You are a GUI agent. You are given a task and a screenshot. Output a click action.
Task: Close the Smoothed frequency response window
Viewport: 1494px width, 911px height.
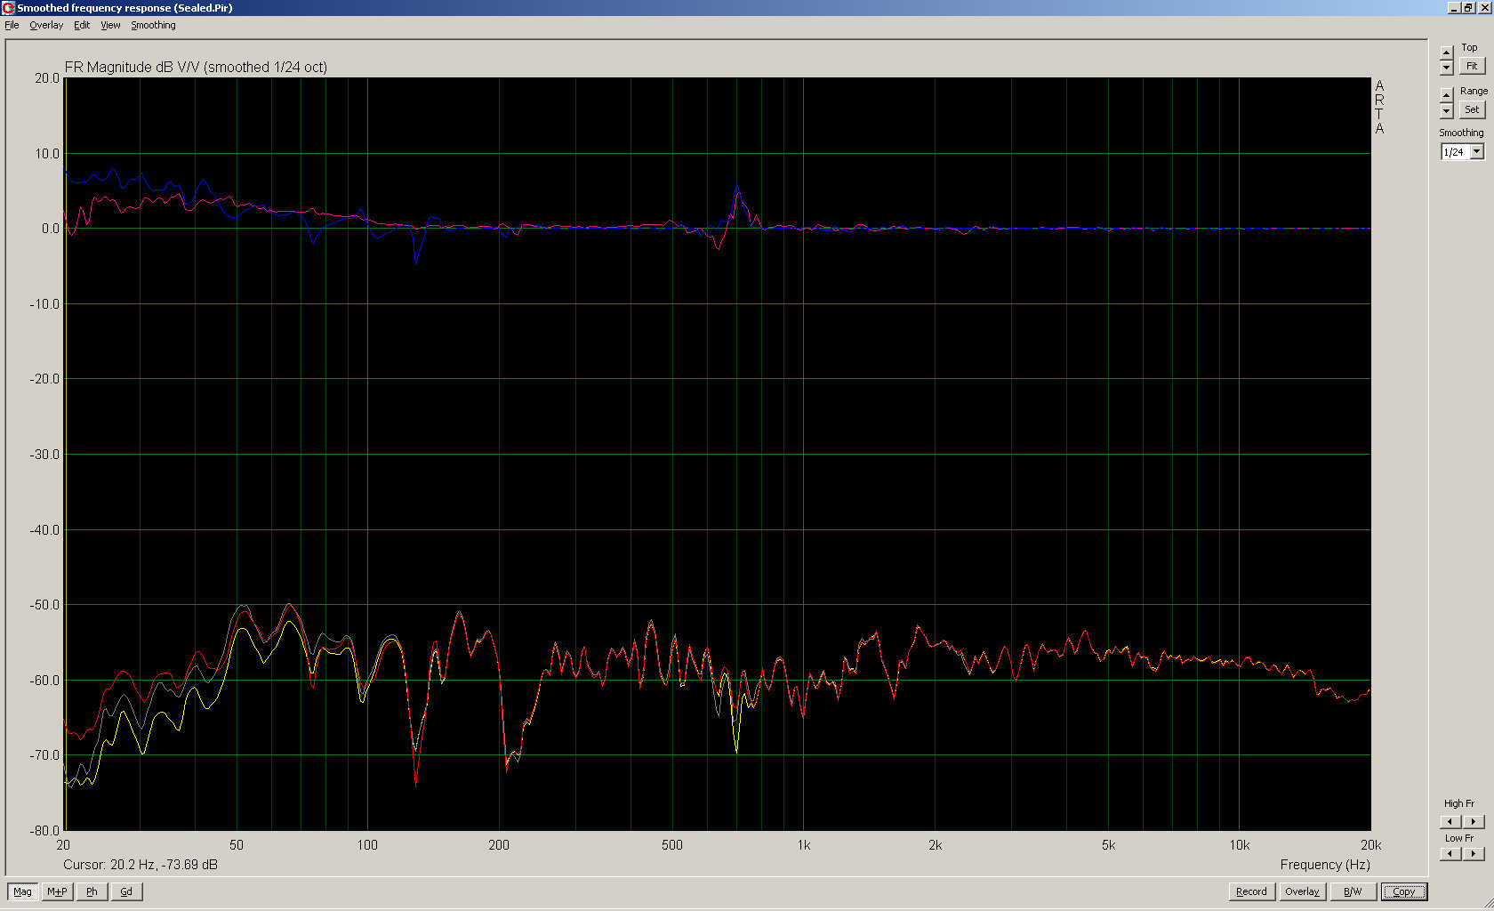[1484, 7]
